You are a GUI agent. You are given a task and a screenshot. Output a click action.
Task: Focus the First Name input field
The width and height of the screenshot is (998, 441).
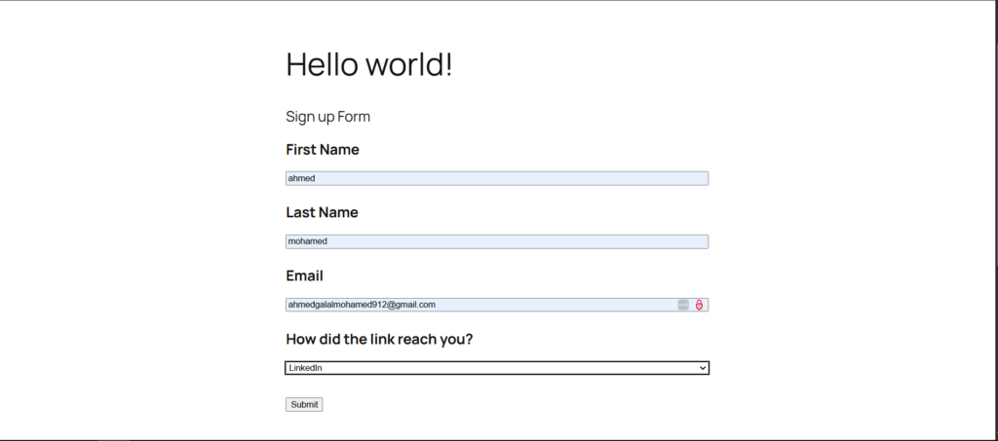(497, 178)
